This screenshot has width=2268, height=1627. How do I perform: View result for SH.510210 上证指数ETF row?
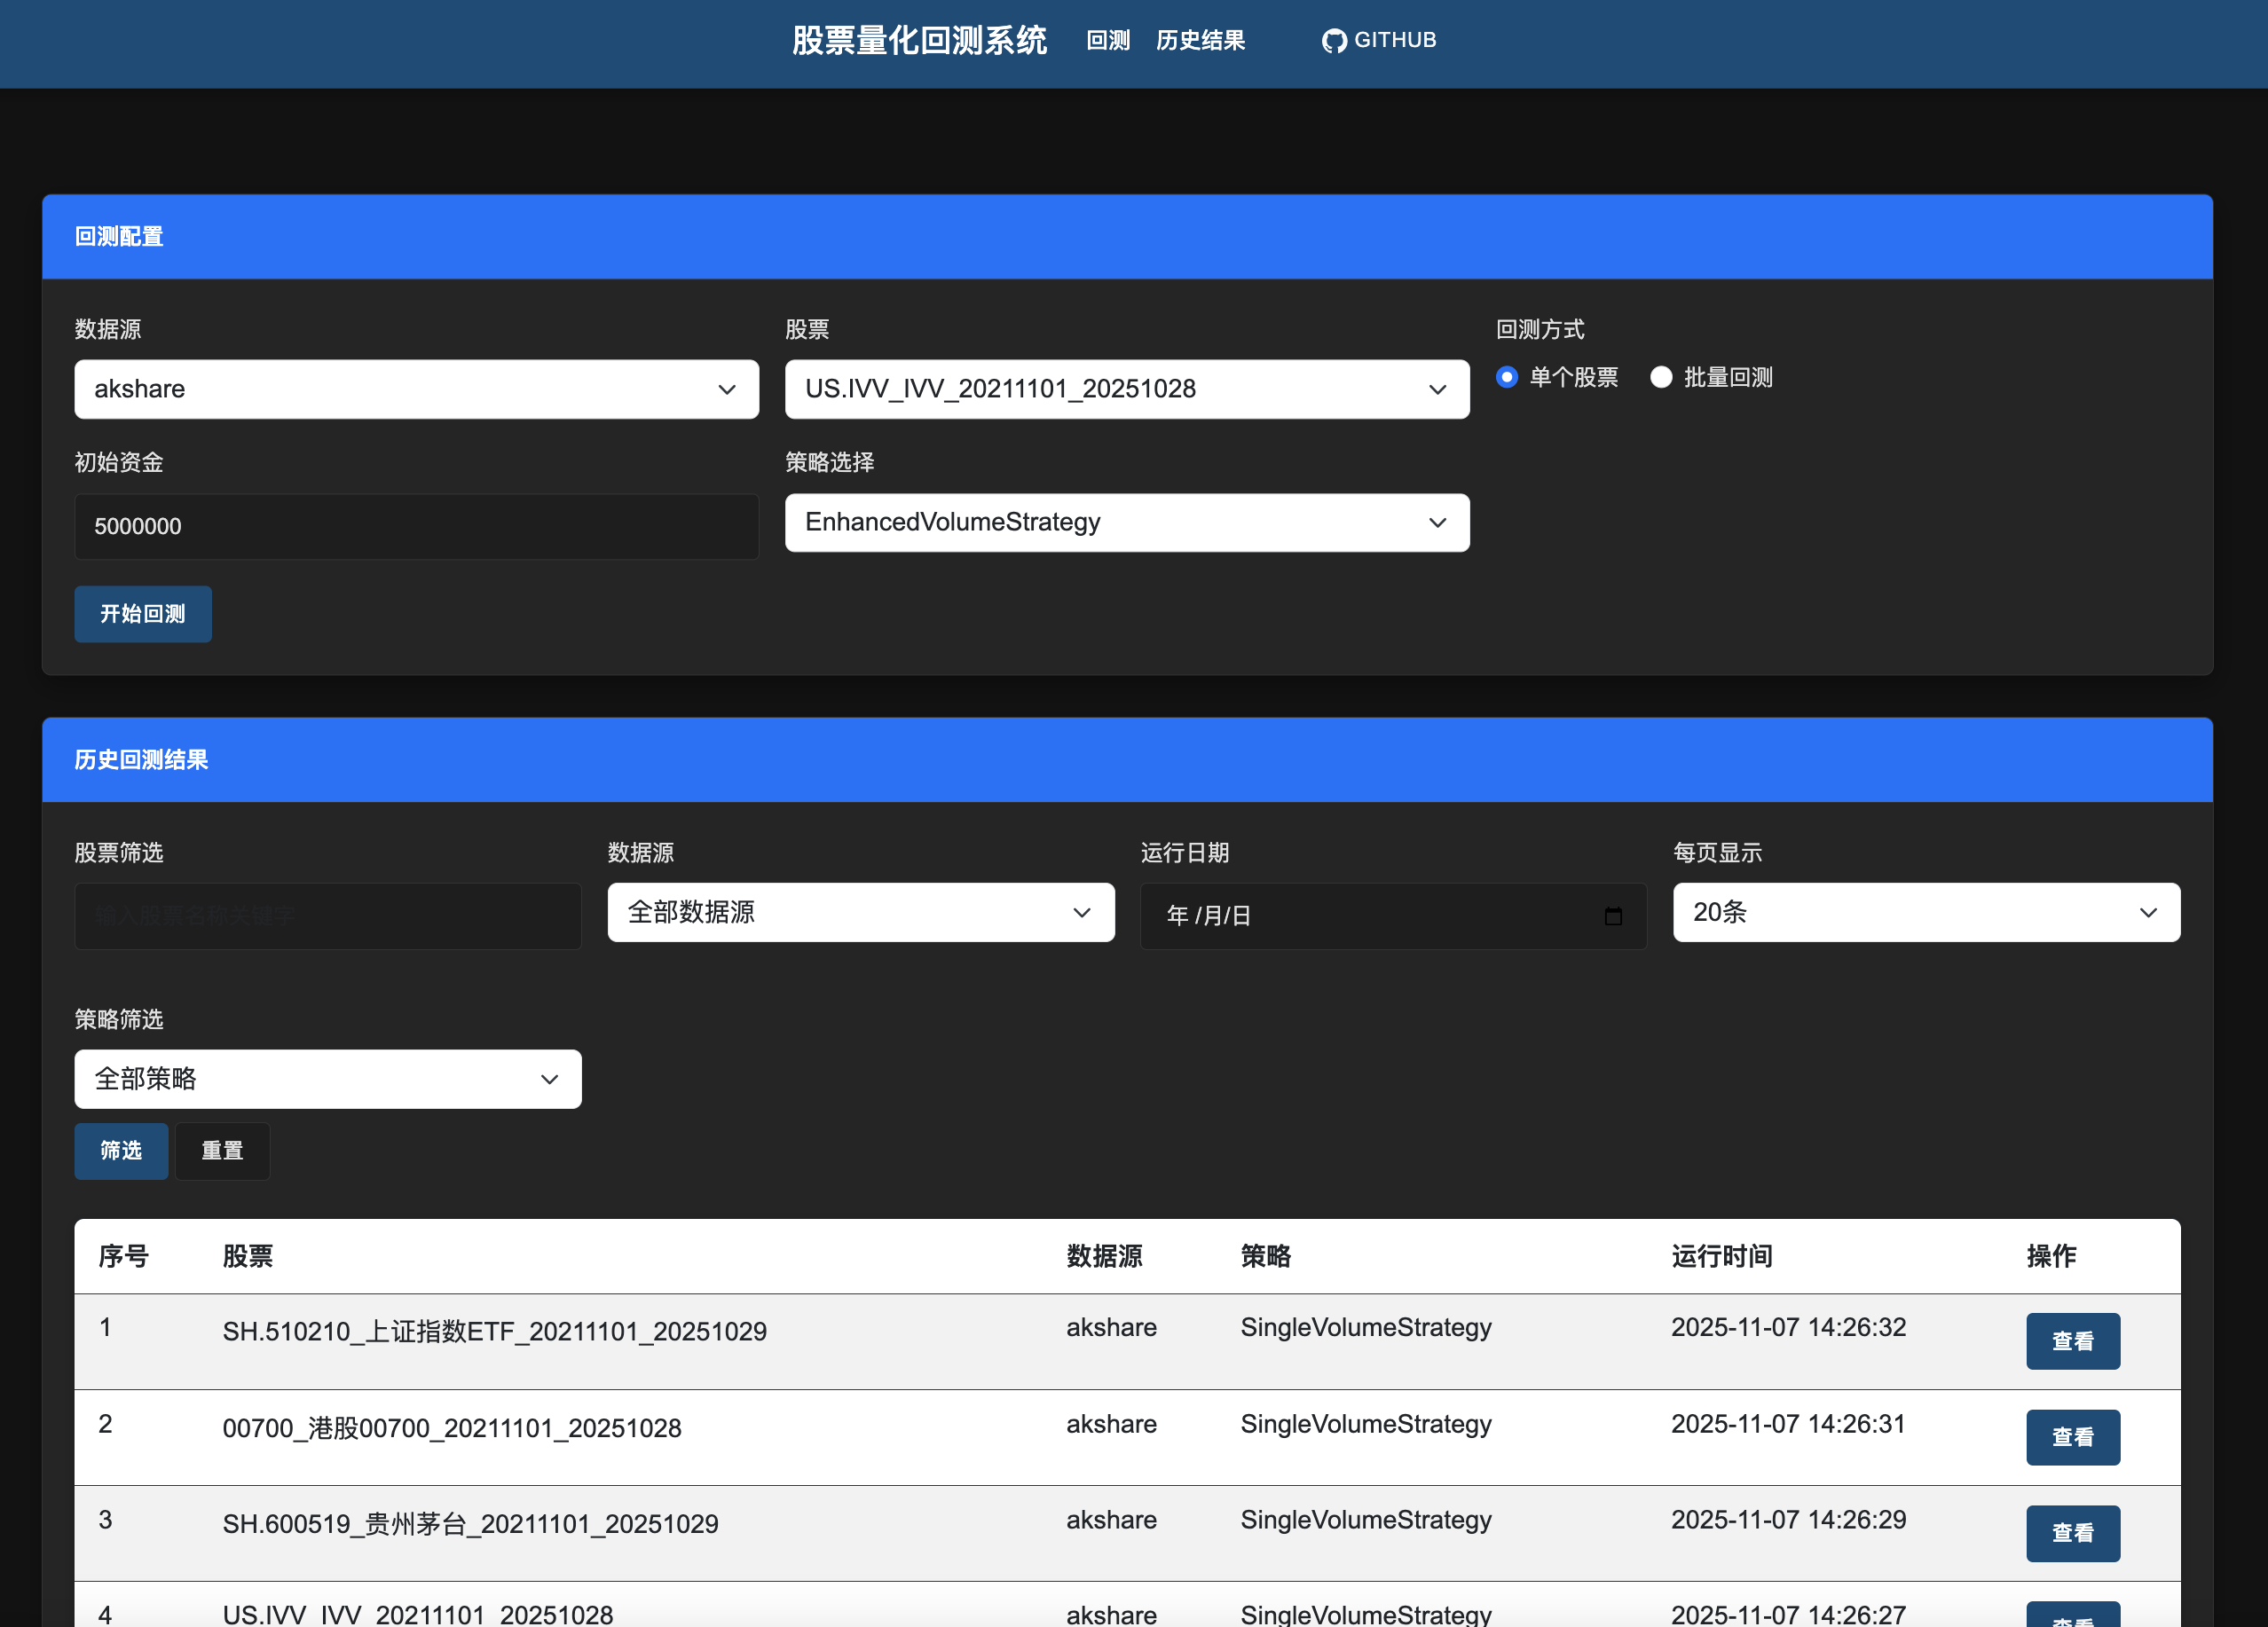2072,1341
